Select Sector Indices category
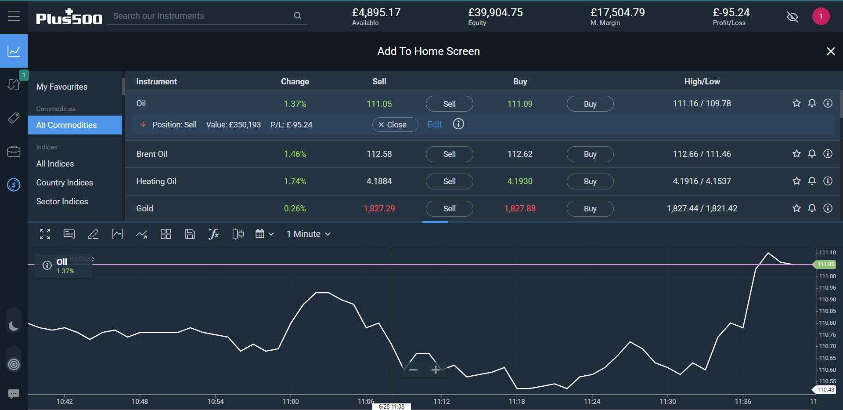 click(x=62, y=202)
